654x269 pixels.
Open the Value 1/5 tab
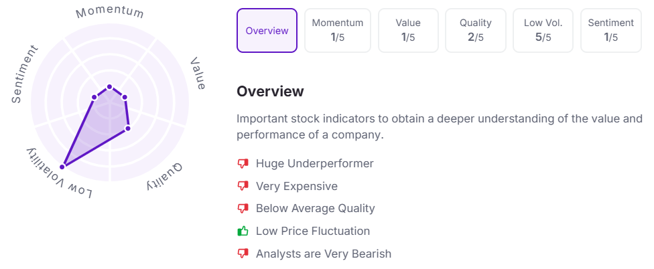(408, 30)
